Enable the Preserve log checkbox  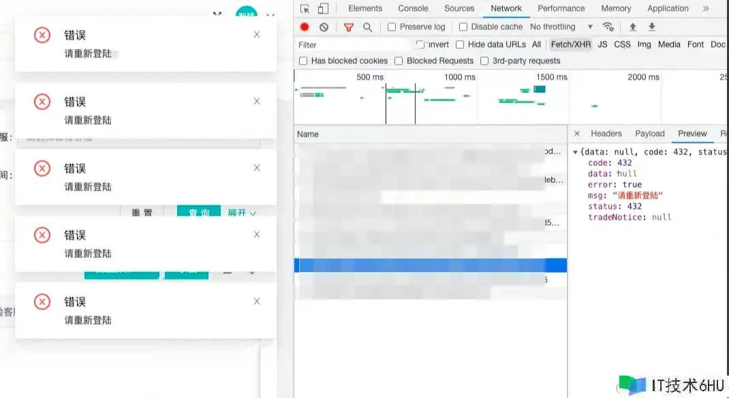(x=392, y=27)
